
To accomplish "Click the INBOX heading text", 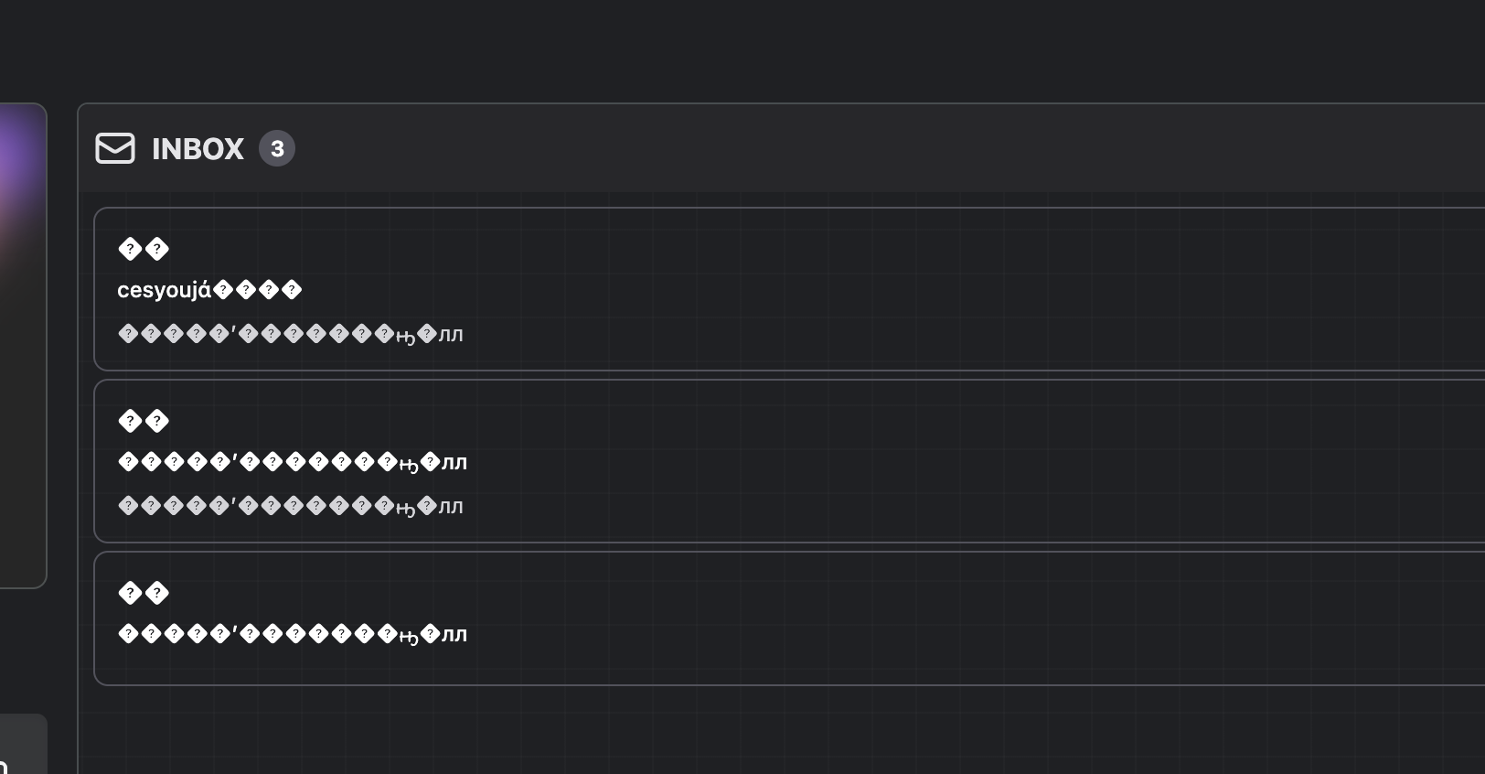I will (x=198, y=148).
